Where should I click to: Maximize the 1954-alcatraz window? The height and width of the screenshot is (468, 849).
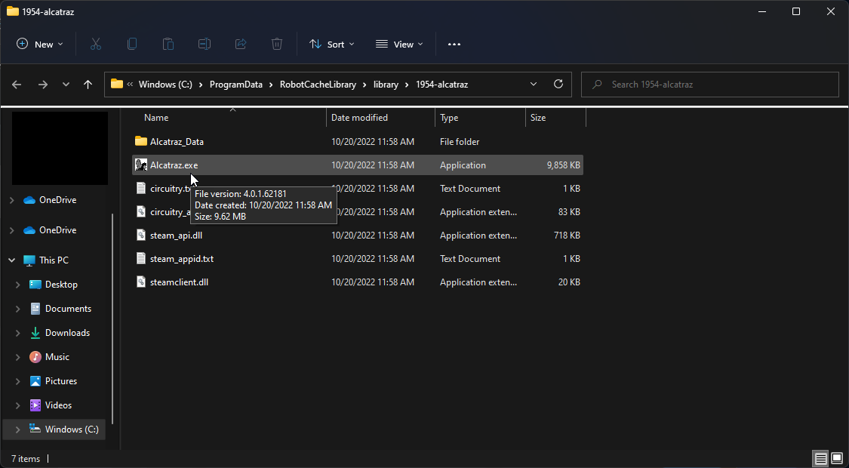(796, 11)
